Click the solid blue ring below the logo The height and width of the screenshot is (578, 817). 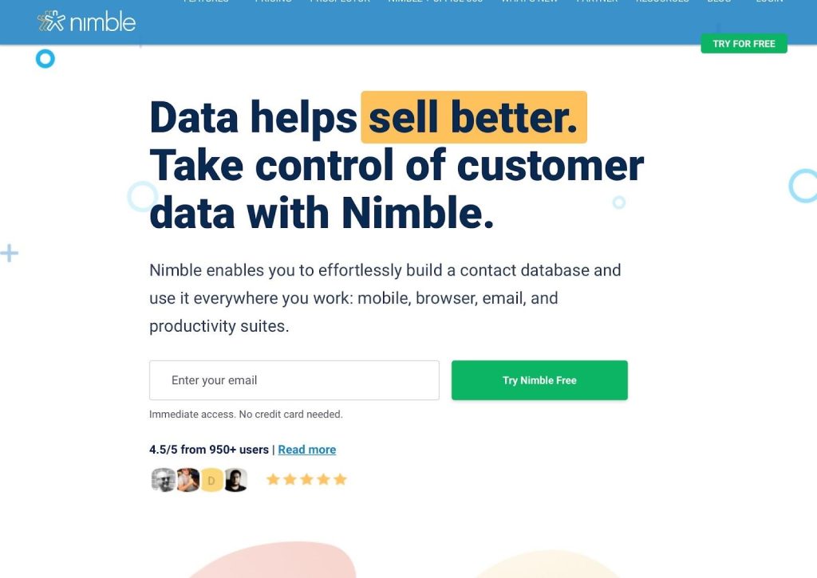pyautogui.click(x=45, y=59)
